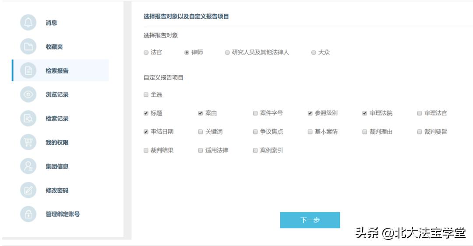Select the 研究人员及其他法律人 radio option

click(x=227, y=52)
